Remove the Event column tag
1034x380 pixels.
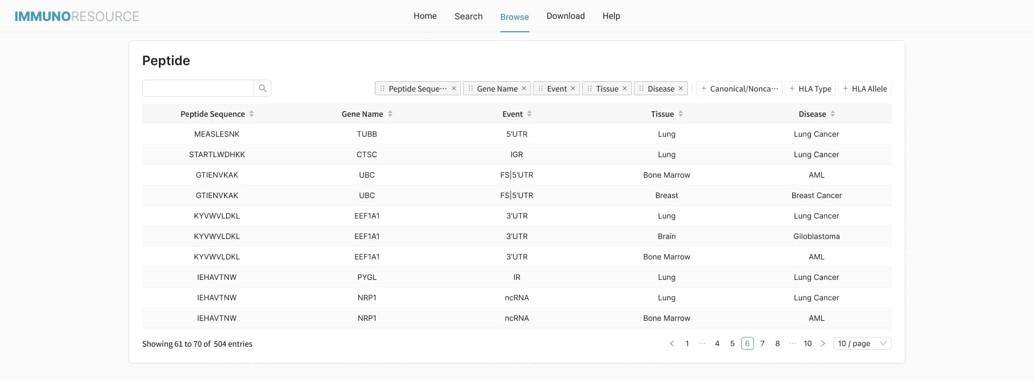pos(573,89)
